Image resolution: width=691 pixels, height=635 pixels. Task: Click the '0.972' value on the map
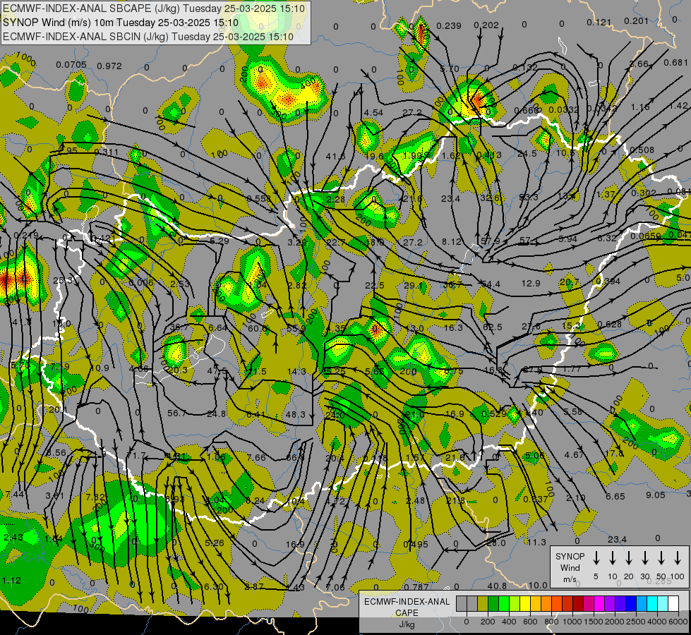(x=109, y=66)
